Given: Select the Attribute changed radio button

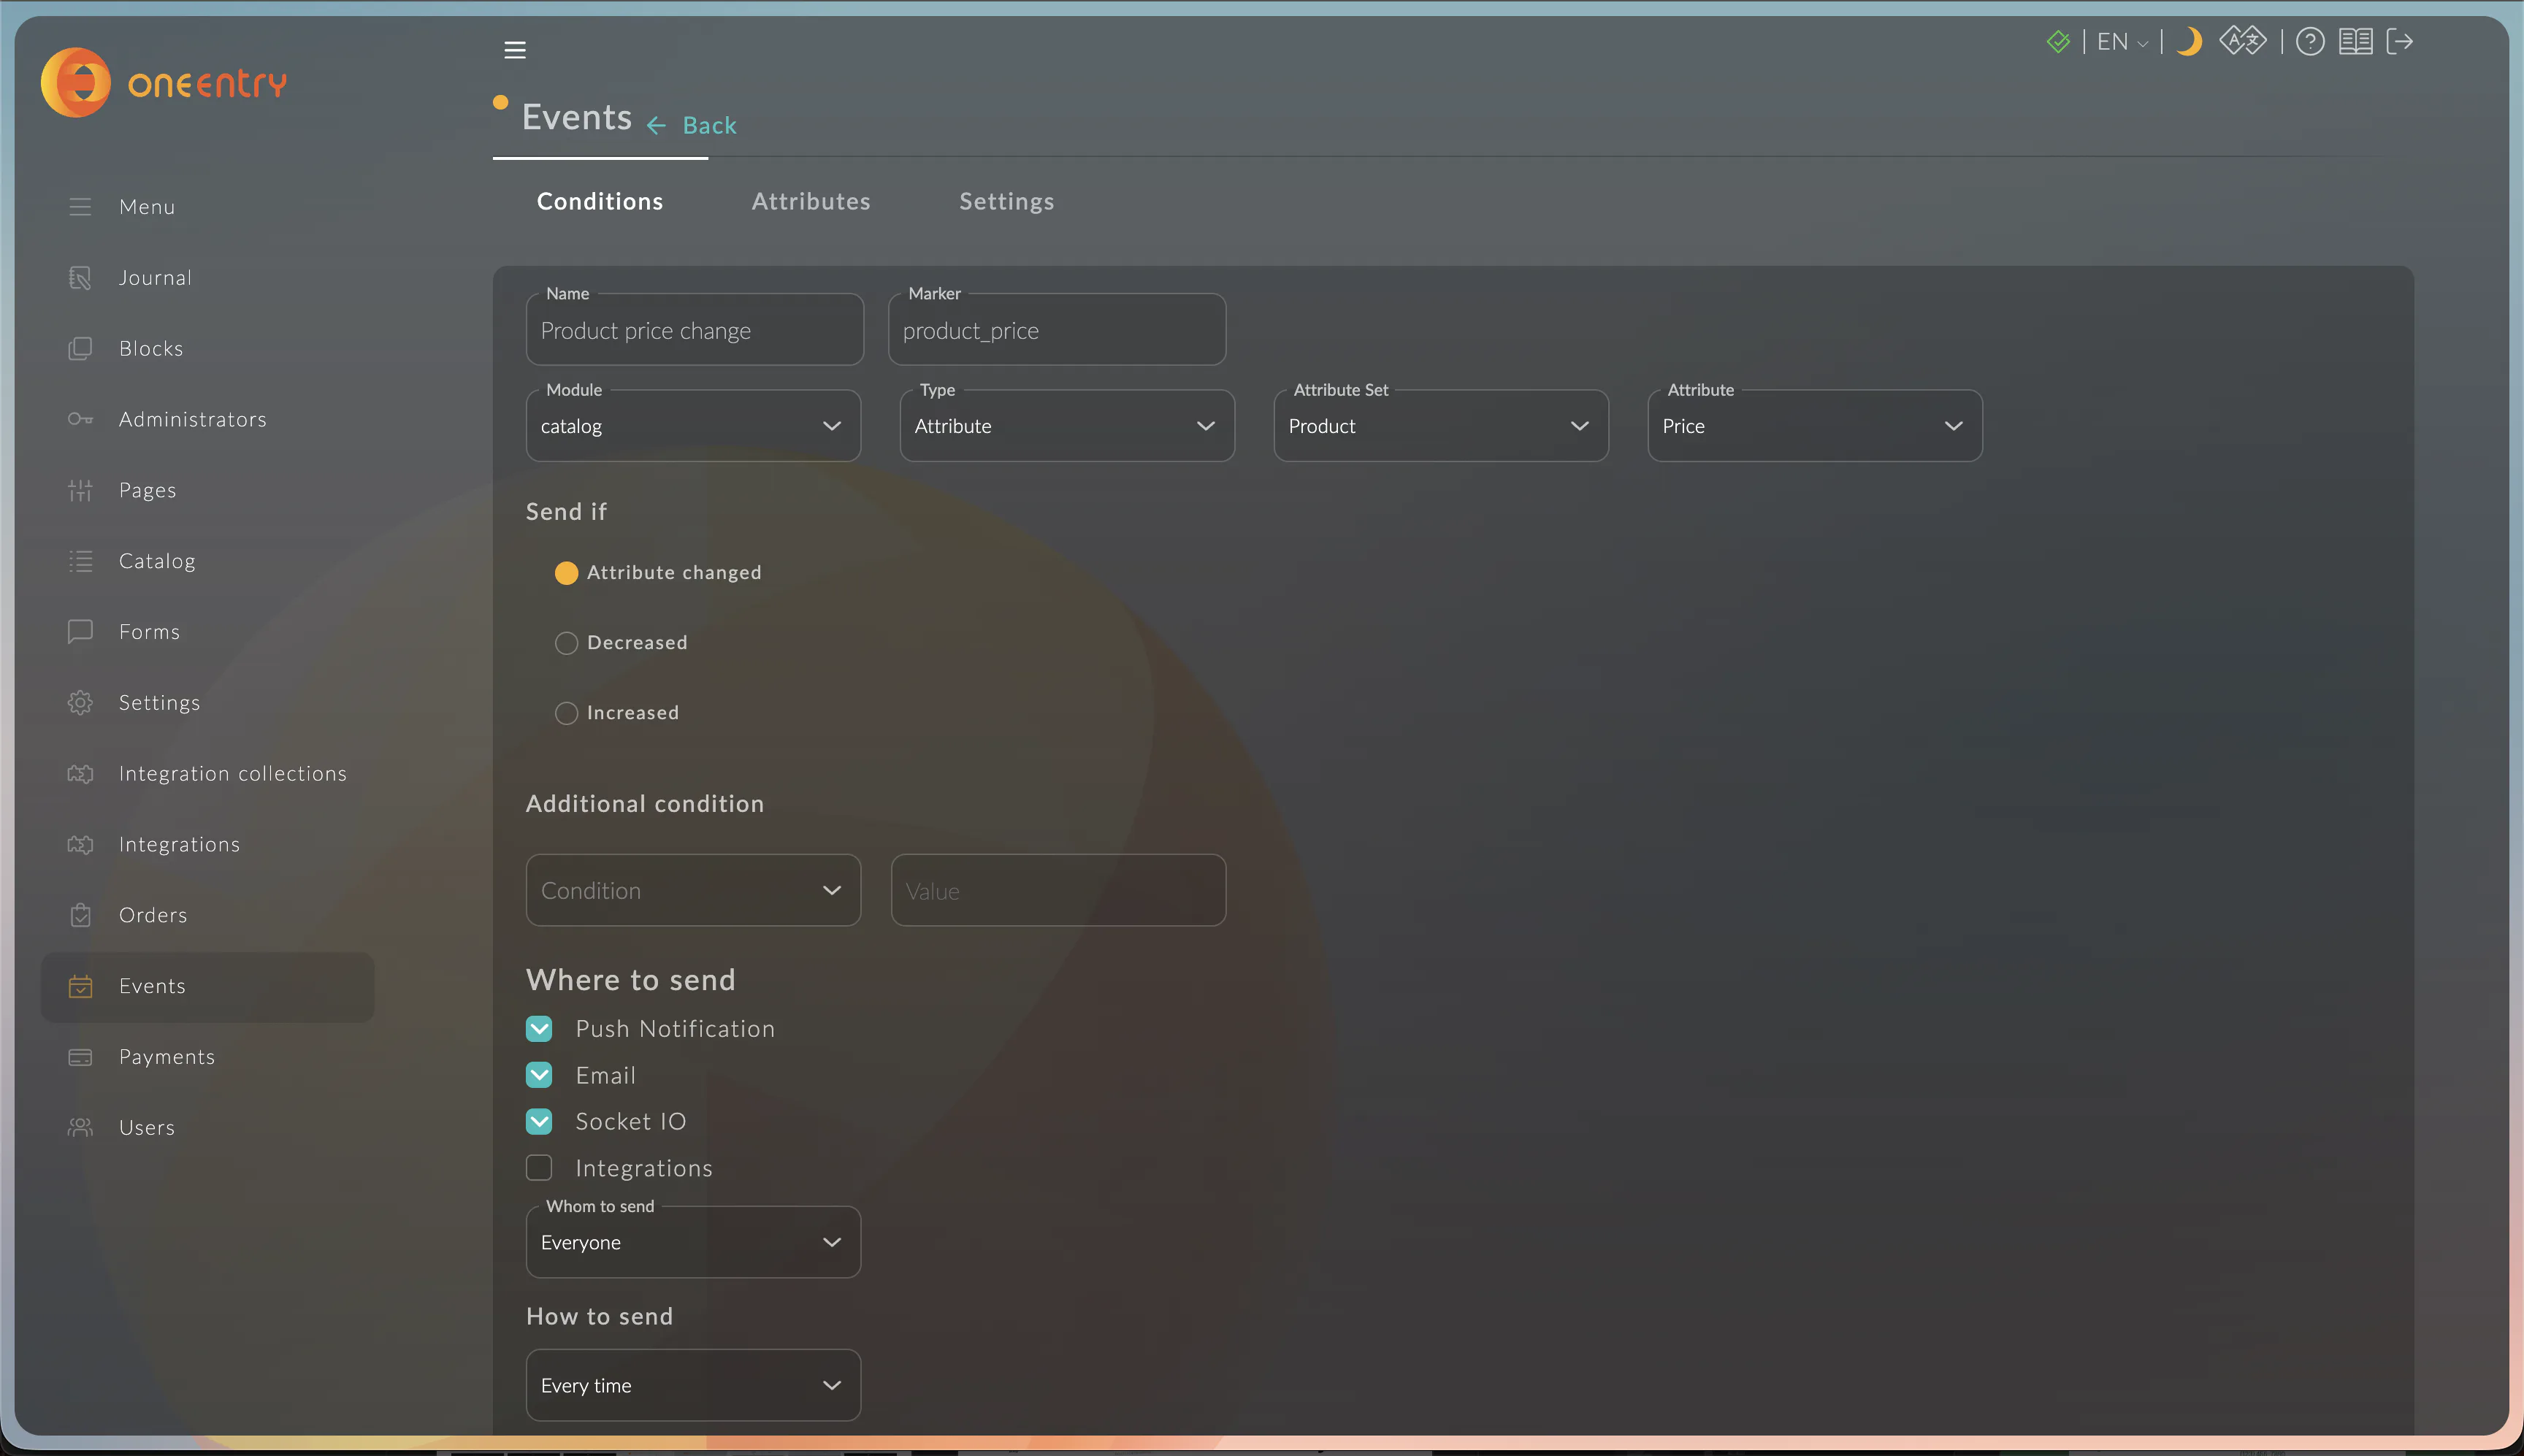Looking at the screenshot, I should [x=566, y=573].
